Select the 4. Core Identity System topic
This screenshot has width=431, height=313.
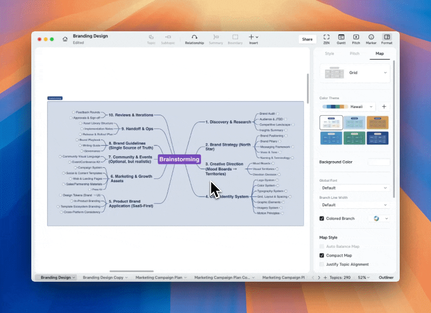pos(227,196)
